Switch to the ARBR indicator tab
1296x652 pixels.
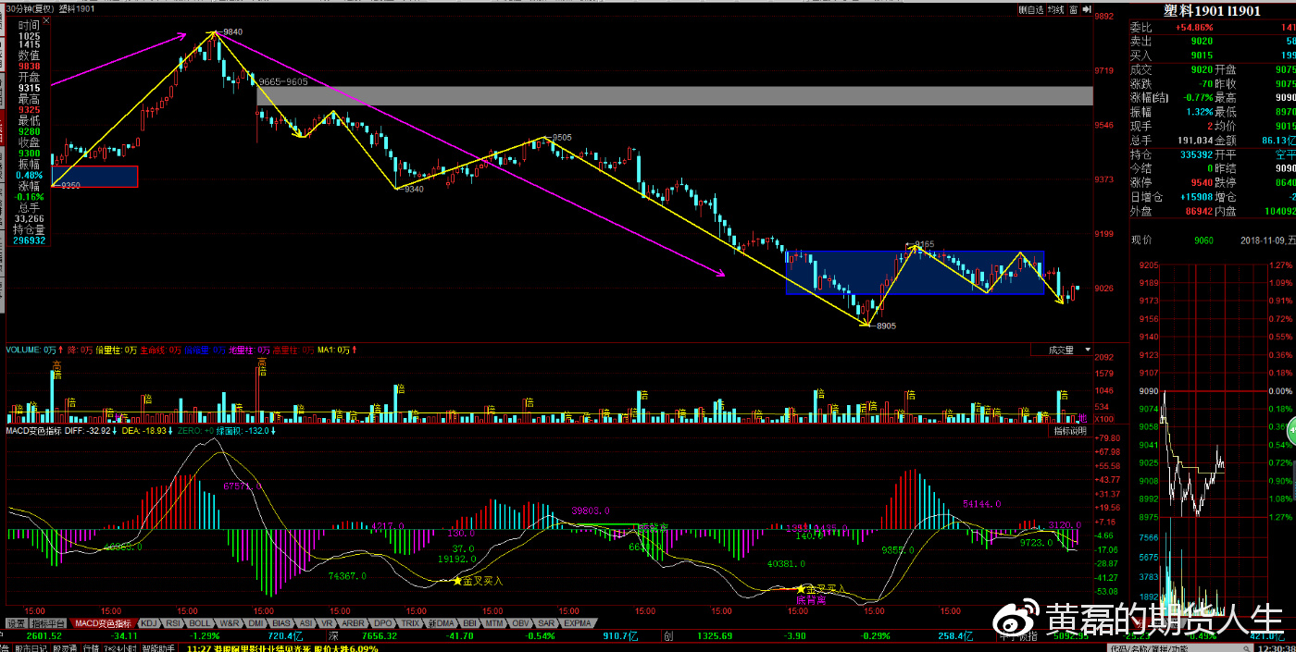click(x=354, y=623)
